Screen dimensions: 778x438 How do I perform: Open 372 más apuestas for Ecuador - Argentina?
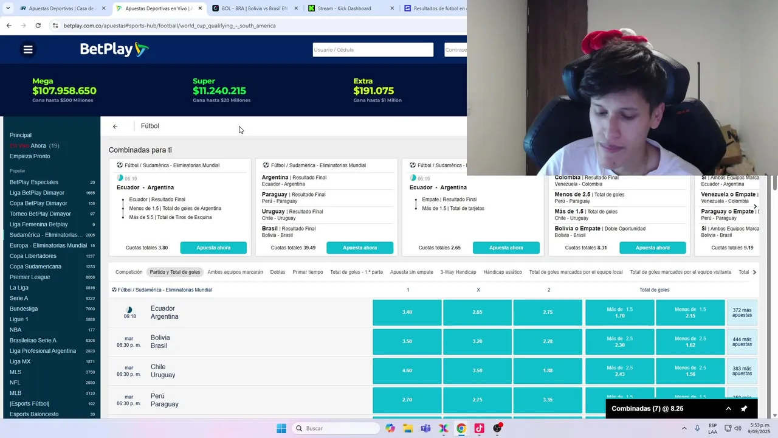pyautogui.click(x=742, y=312)
